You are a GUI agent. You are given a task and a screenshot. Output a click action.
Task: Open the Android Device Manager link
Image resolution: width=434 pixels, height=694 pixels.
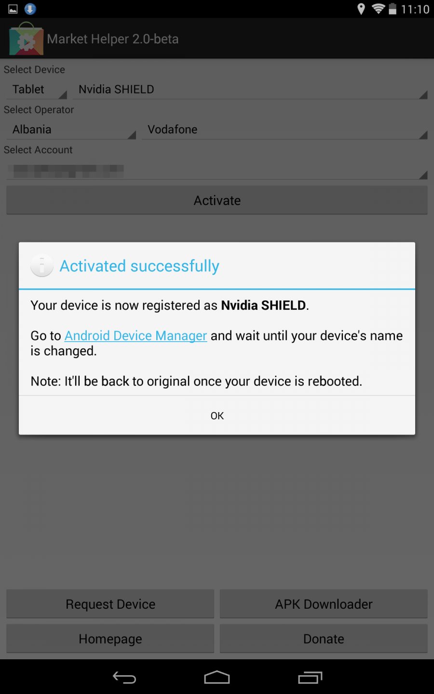[136, 335]
